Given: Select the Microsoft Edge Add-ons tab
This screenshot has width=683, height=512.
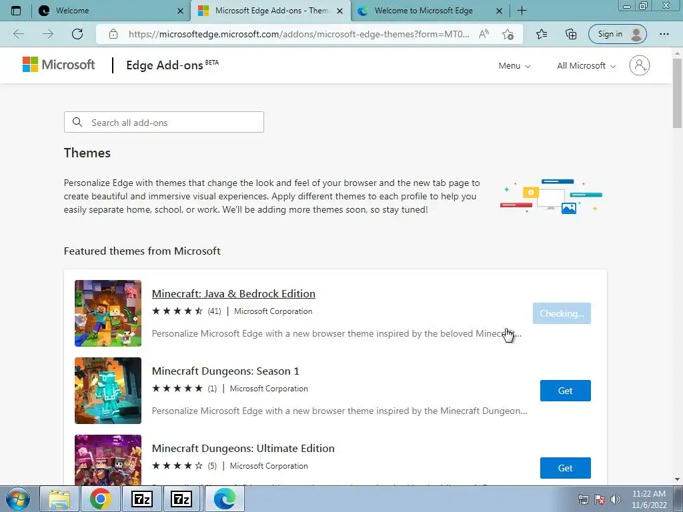Looking at the screenshot, I should 270,11.
